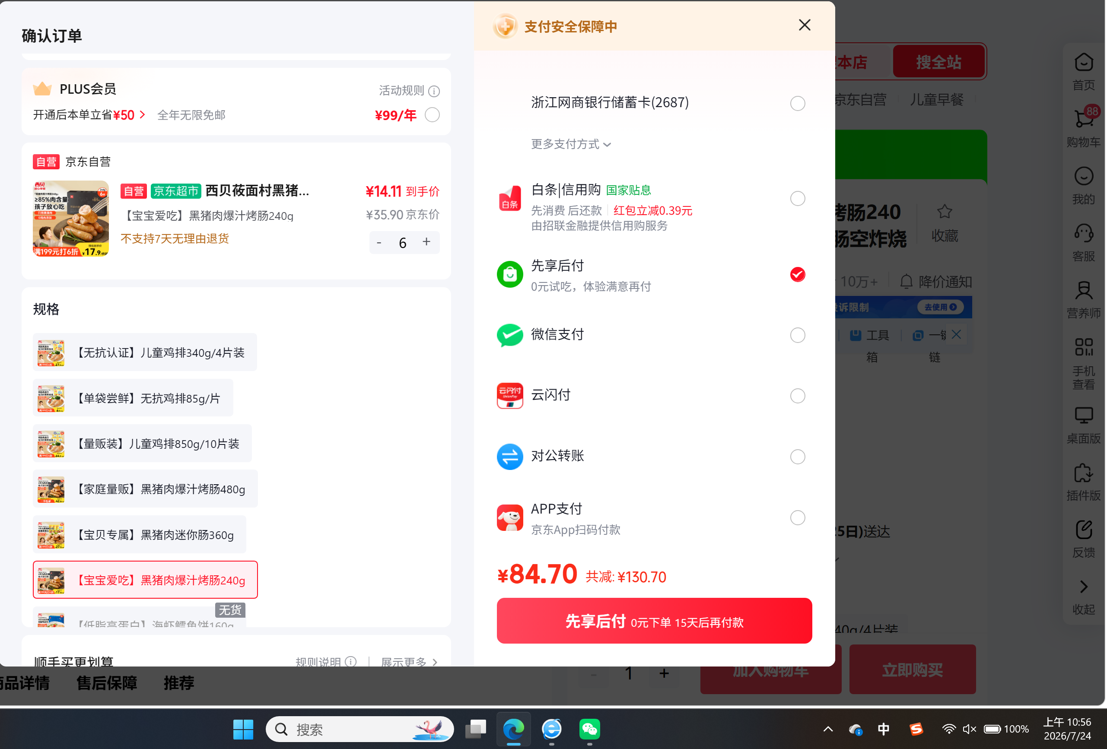The width and height of the screenshot is (1107, 749).
Task: Click the green 先享后付 bag icon
Action: (x=510, y=274)
